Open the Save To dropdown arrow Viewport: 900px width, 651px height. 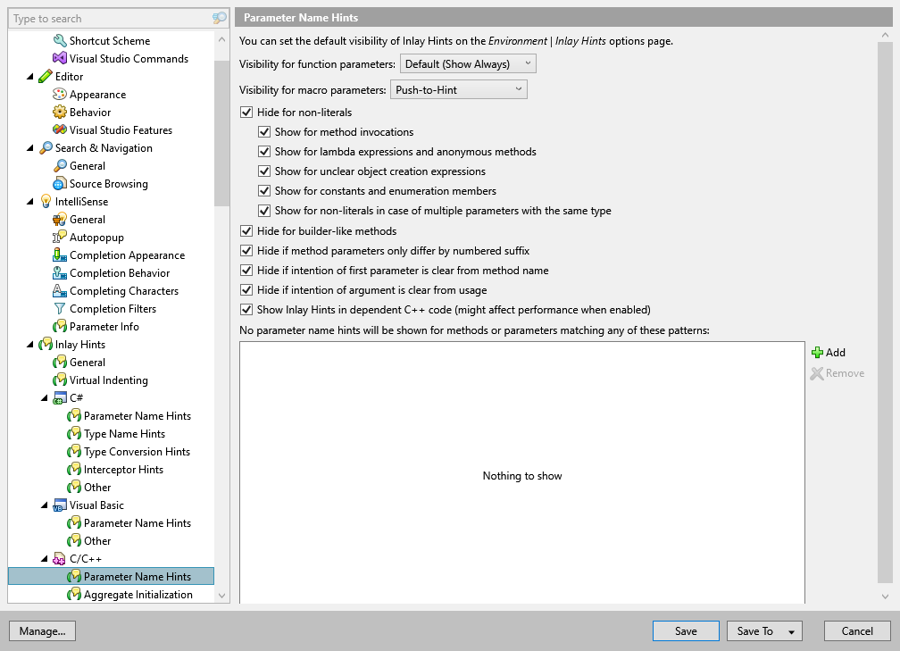coord(790,630)
